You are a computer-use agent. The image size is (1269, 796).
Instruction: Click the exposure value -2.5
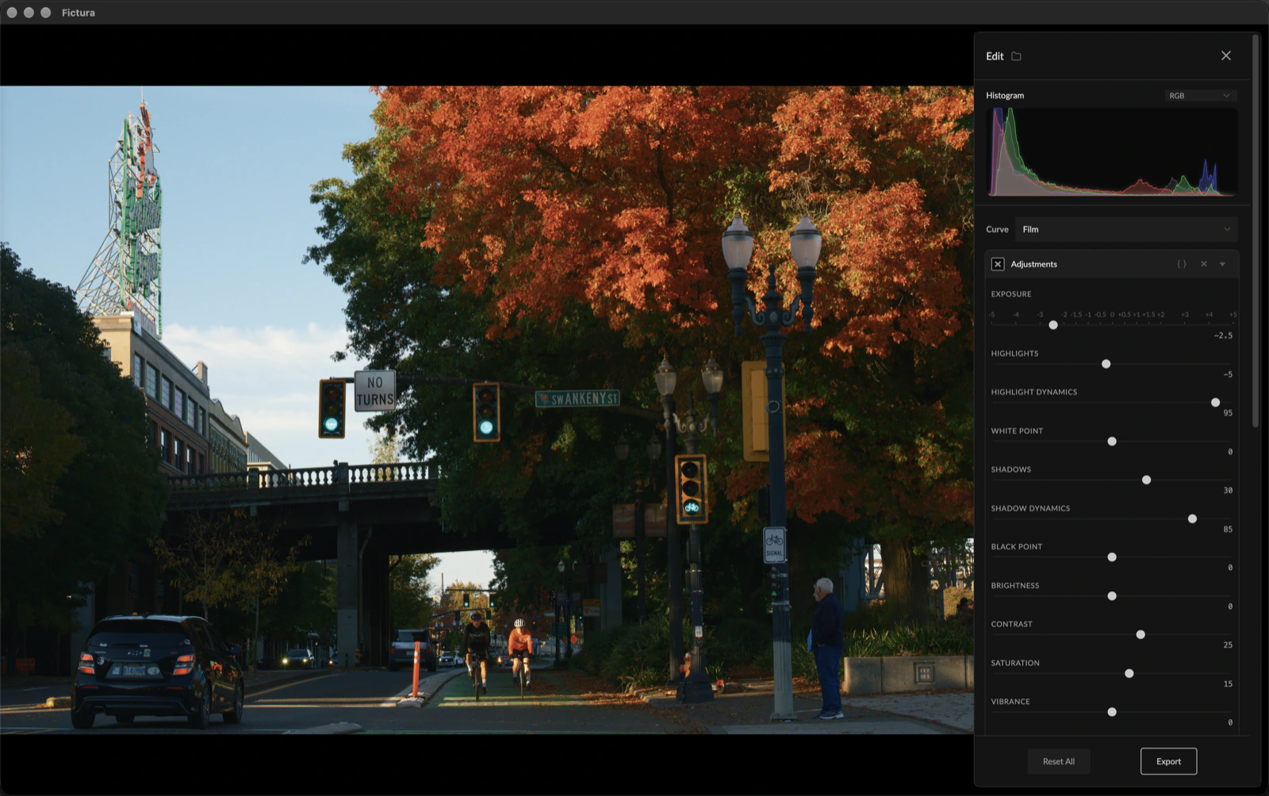click(x=1223, y=335)
